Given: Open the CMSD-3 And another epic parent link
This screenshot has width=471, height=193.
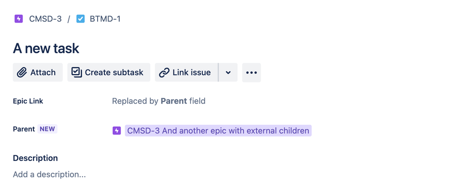Looking at the screenshot, I should (218, 131).
